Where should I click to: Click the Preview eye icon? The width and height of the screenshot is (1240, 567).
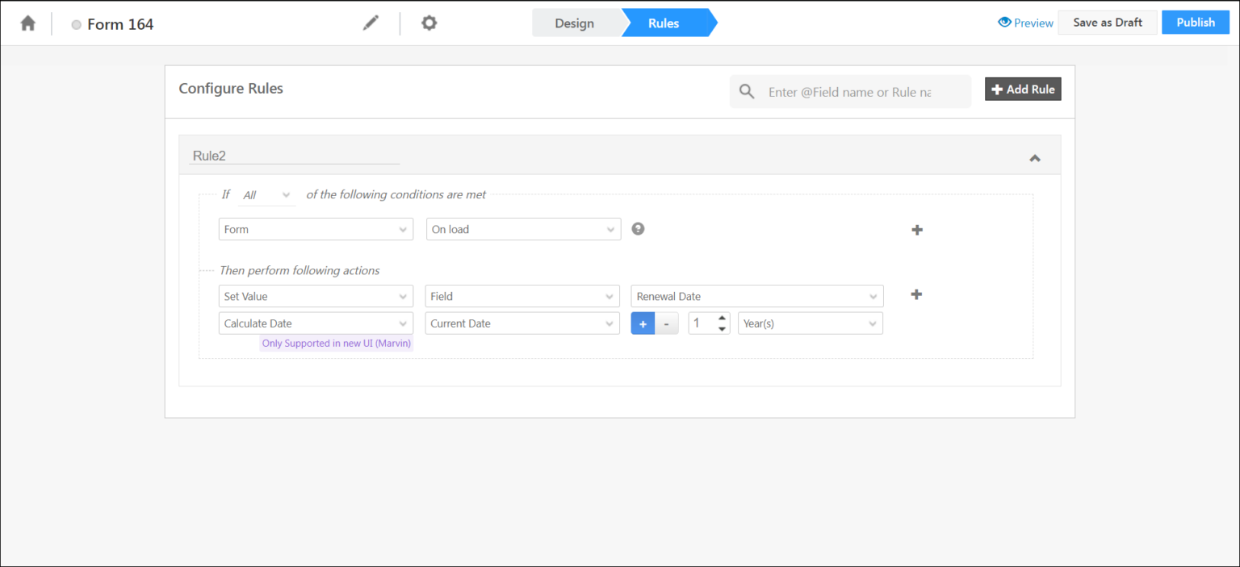click(x=1003, y=23)
